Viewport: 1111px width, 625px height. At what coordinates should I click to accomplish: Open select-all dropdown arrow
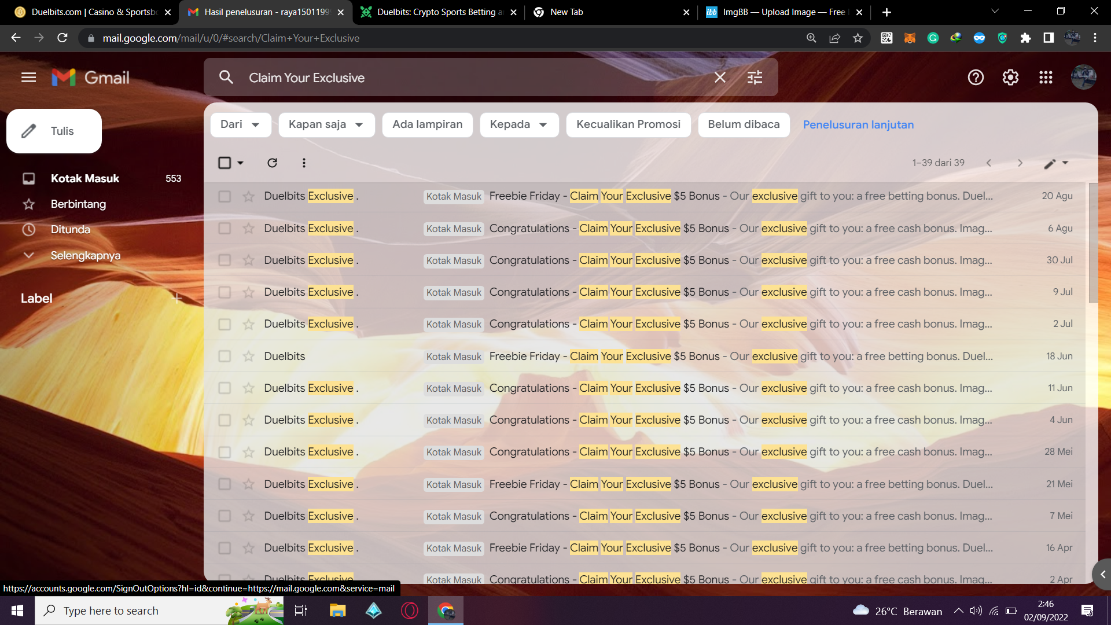click(241, 163)
